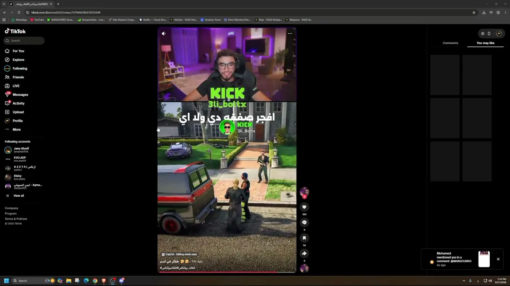Click the address bar URL

(x=66, y=12)
